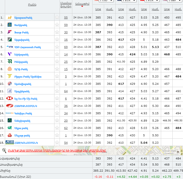Toggle favorite star for Կոնվերս Բանկ
This screenshot has width=183, height=179.
(x=57, y=113)
